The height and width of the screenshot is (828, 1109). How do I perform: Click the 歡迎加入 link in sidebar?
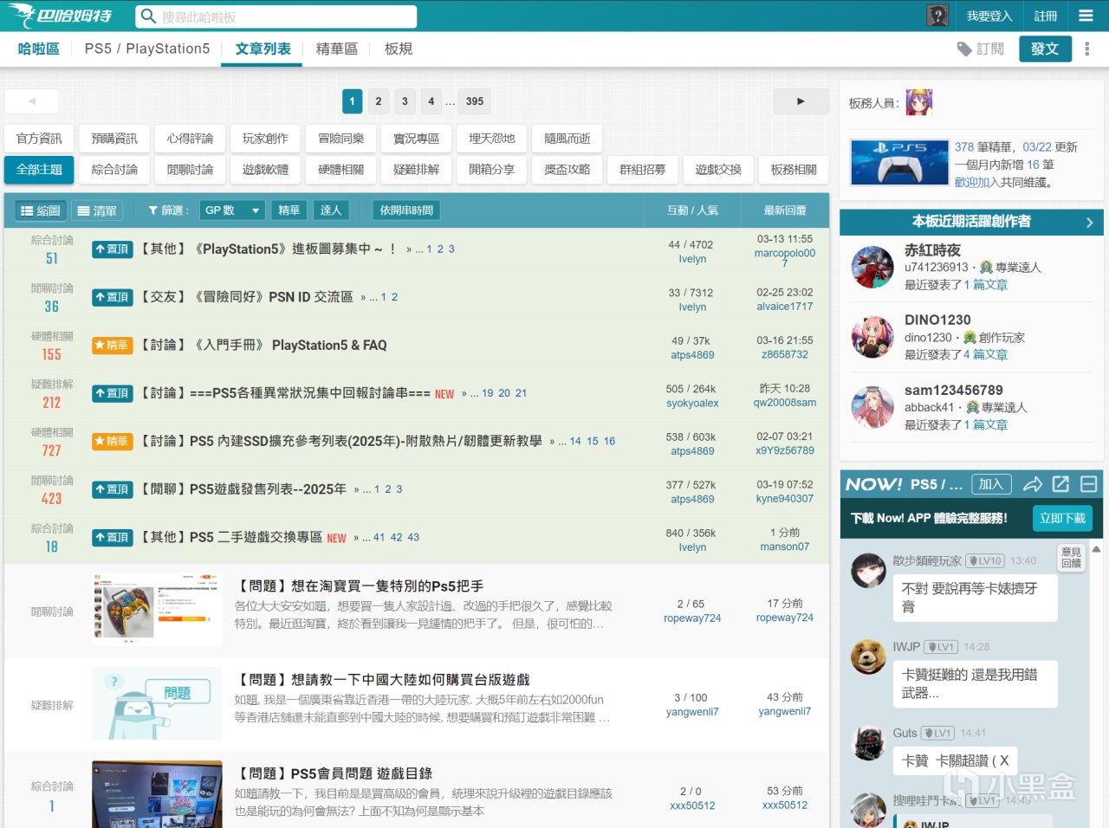click(977, 183)
